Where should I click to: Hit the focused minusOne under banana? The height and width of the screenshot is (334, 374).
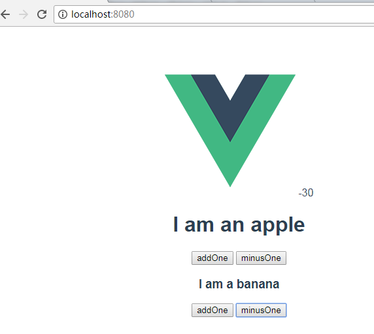261,311
